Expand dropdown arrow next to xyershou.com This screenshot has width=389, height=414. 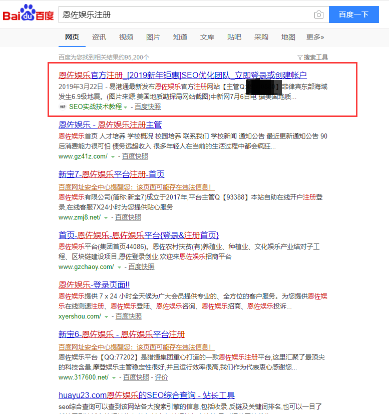click(x=106, y=316)
